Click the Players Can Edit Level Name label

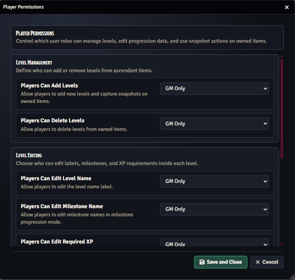56,179
